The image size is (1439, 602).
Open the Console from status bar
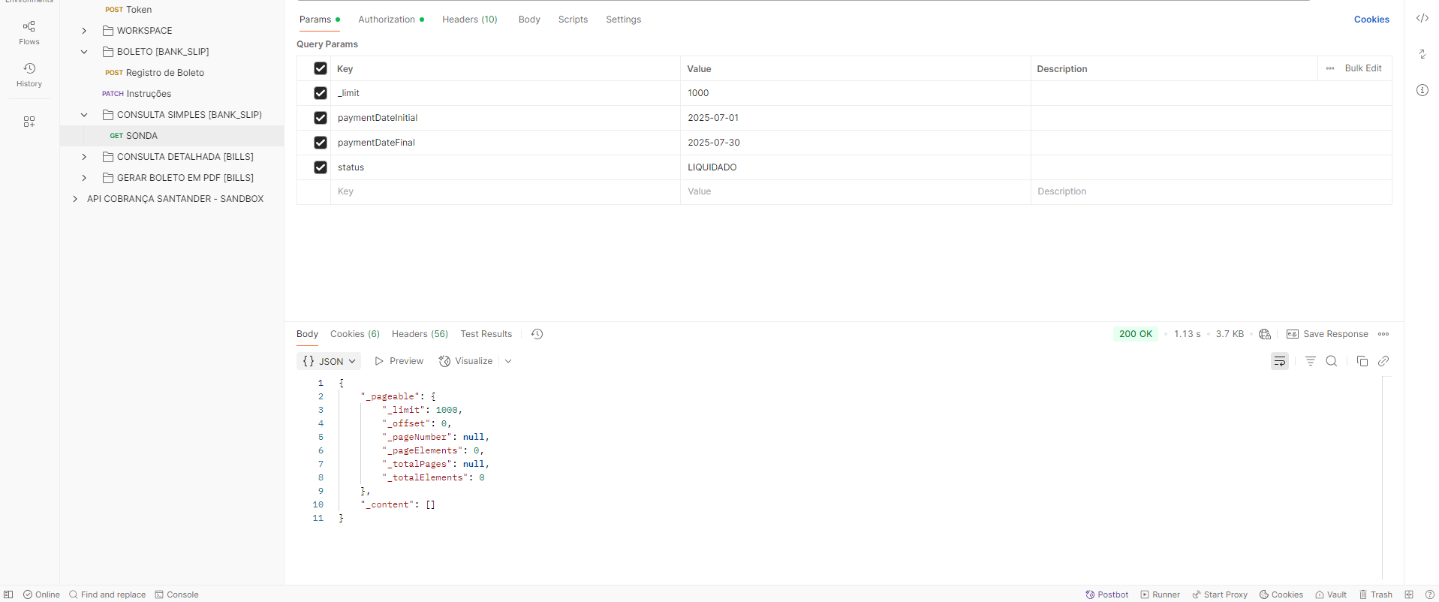(x=176, y=594)
